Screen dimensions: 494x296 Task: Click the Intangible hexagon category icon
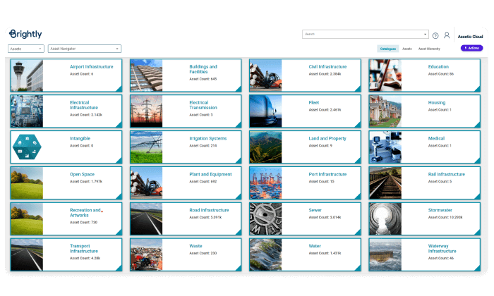pyautogui.click(x=27, y=147)
